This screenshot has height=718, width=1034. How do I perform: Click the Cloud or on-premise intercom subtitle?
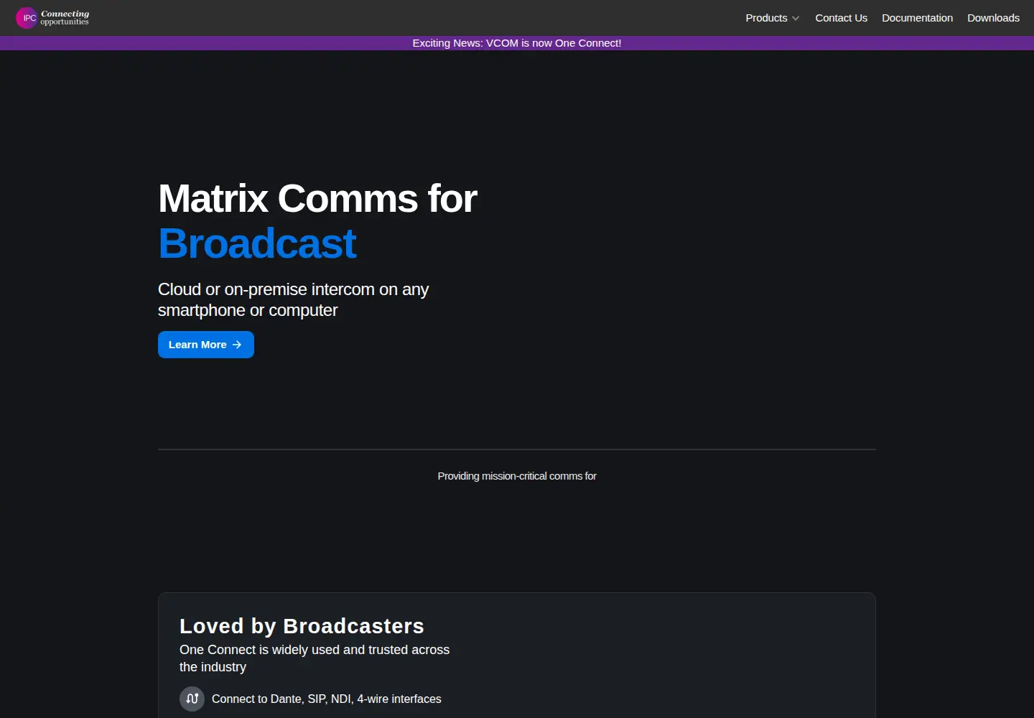(293, 299)
